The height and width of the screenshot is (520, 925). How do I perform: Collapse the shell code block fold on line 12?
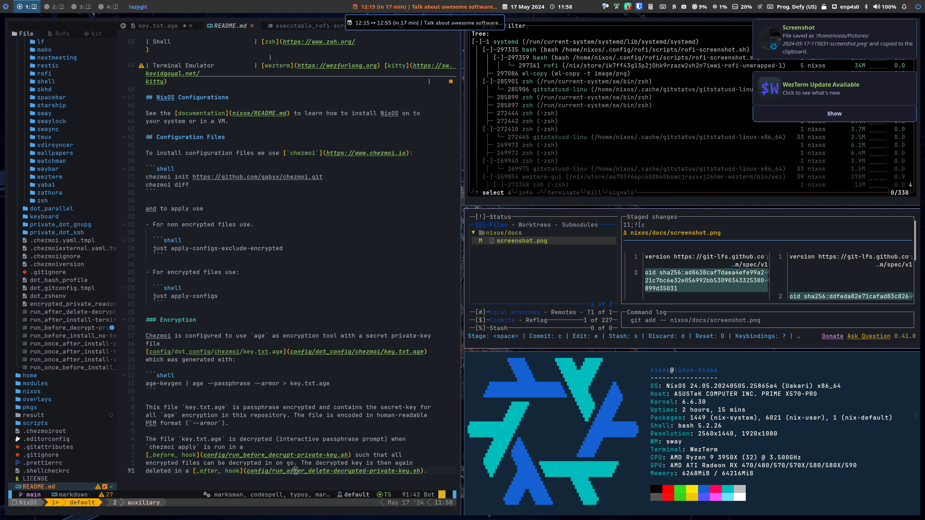(x=123, y=375)
